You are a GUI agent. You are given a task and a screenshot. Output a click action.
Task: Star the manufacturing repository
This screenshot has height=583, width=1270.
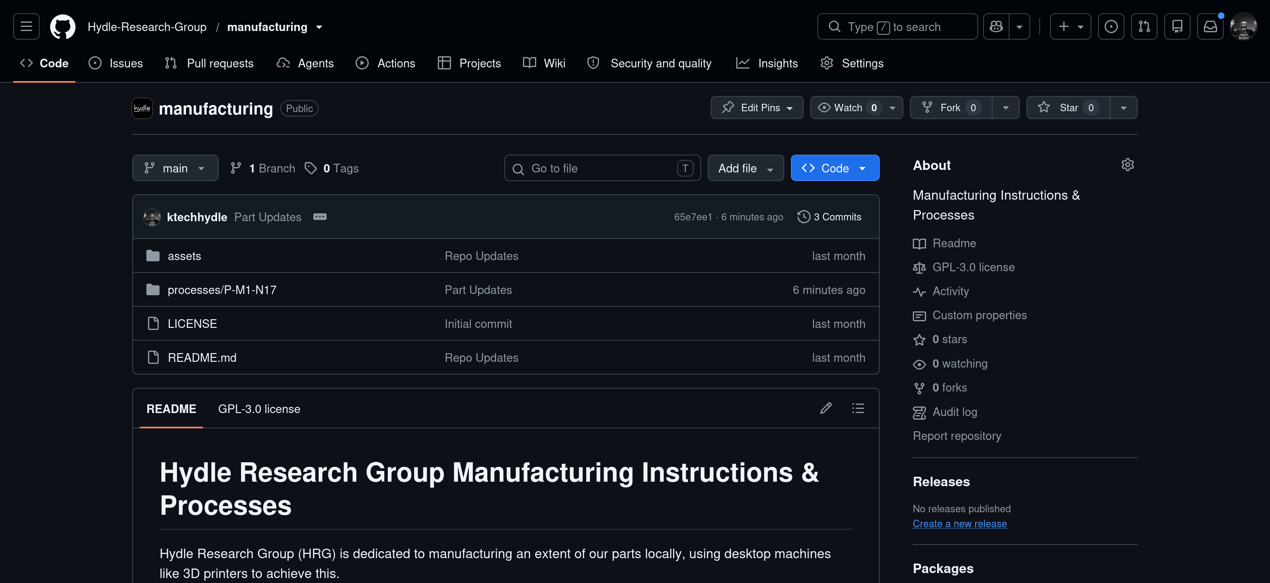[x=1068, y=108]
